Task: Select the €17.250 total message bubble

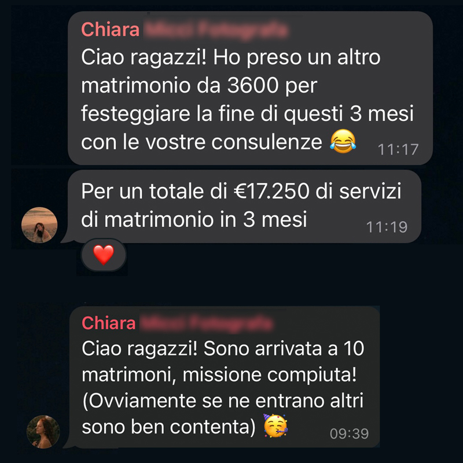Action: (x=244, y=207)
